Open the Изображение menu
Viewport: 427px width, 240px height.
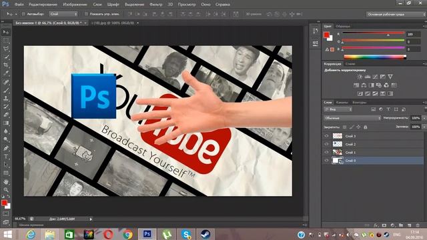pyautogui.click(x=75, y=5)
